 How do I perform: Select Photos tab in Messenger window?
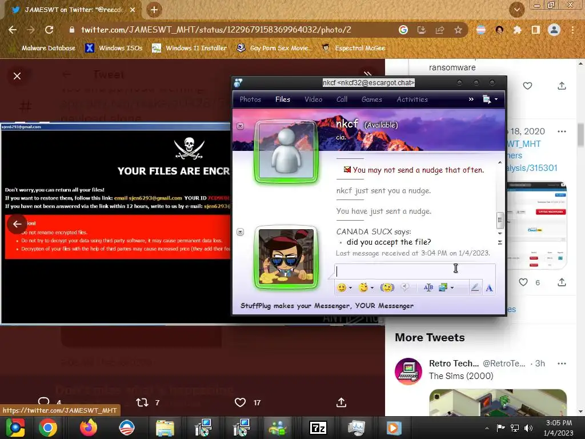point(250,99)
